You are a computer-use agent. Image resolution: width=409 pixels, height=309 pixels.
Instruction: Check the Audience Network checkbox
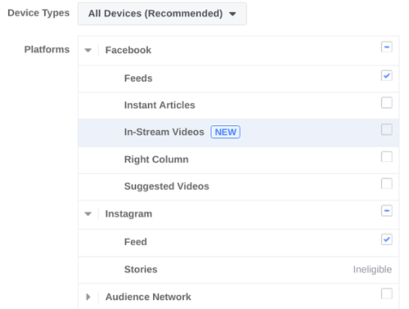coord(387,294)
